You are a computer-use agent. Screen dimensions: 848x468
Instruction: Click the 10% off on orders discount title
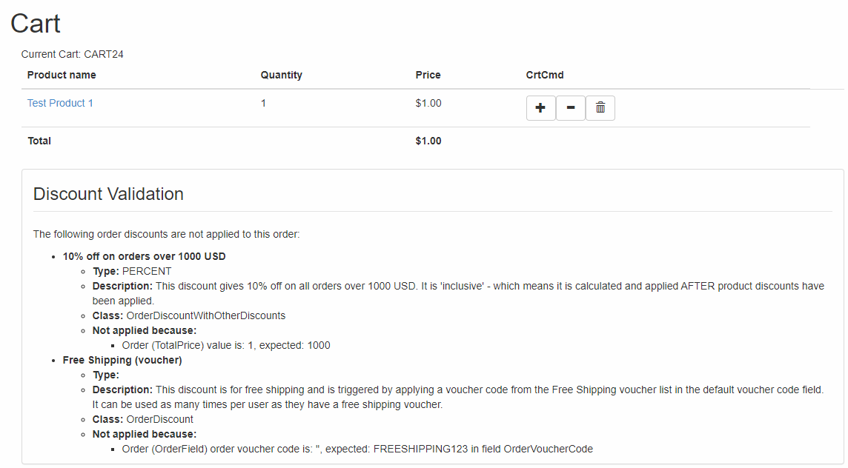(145, 256)
